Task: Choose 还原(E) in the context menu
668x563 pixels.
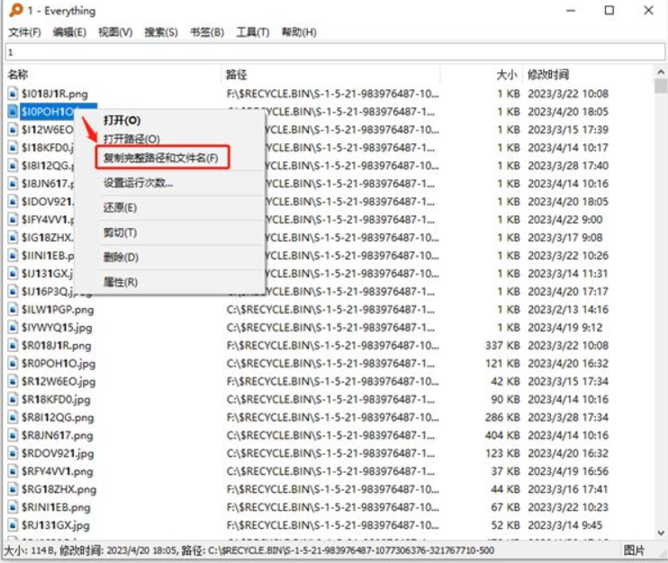Action: click(120, 208)
